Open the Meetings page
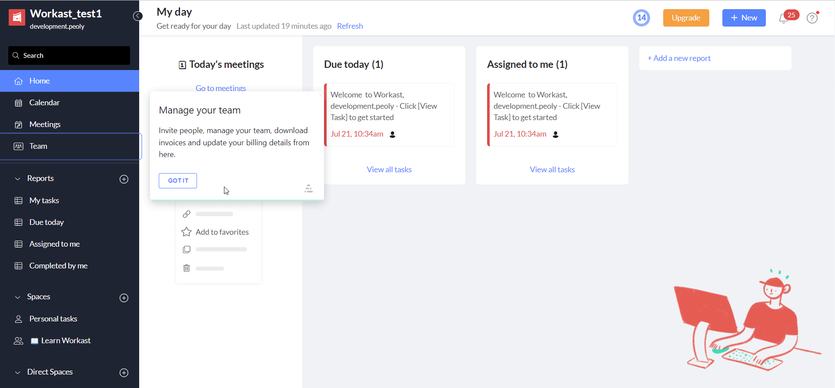This screenshot has width=835, height=388. click(70, 124)
